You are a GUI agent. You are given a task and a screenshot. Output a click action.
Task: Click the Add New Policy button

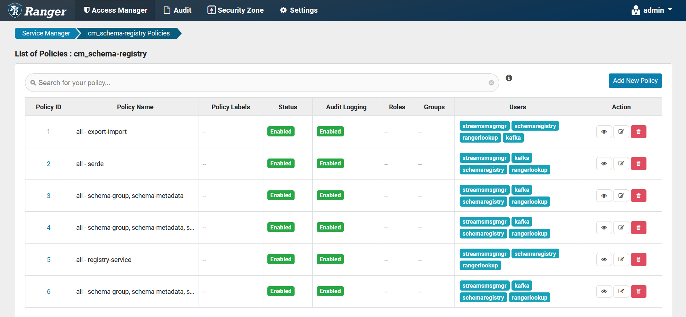635,81
